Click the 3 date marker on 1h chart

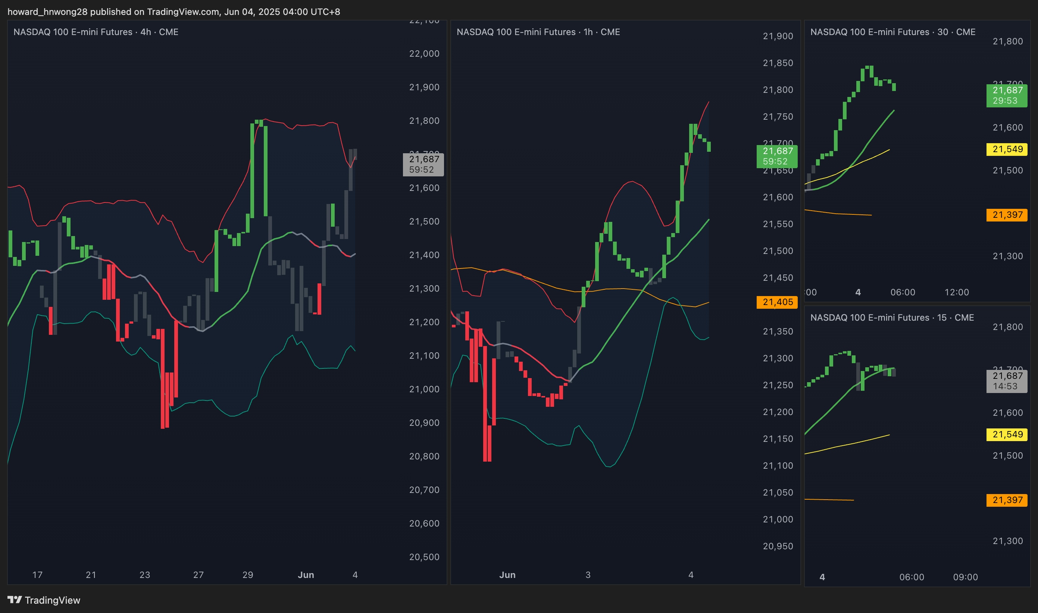pos(588,575)
